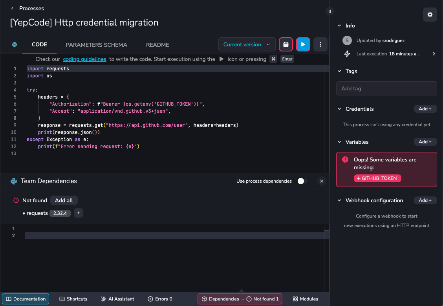This screenshot has width=443, height=306.
Task: Add the missing GITHUB_TOKEN variable
Action: (x=377, y=178)
